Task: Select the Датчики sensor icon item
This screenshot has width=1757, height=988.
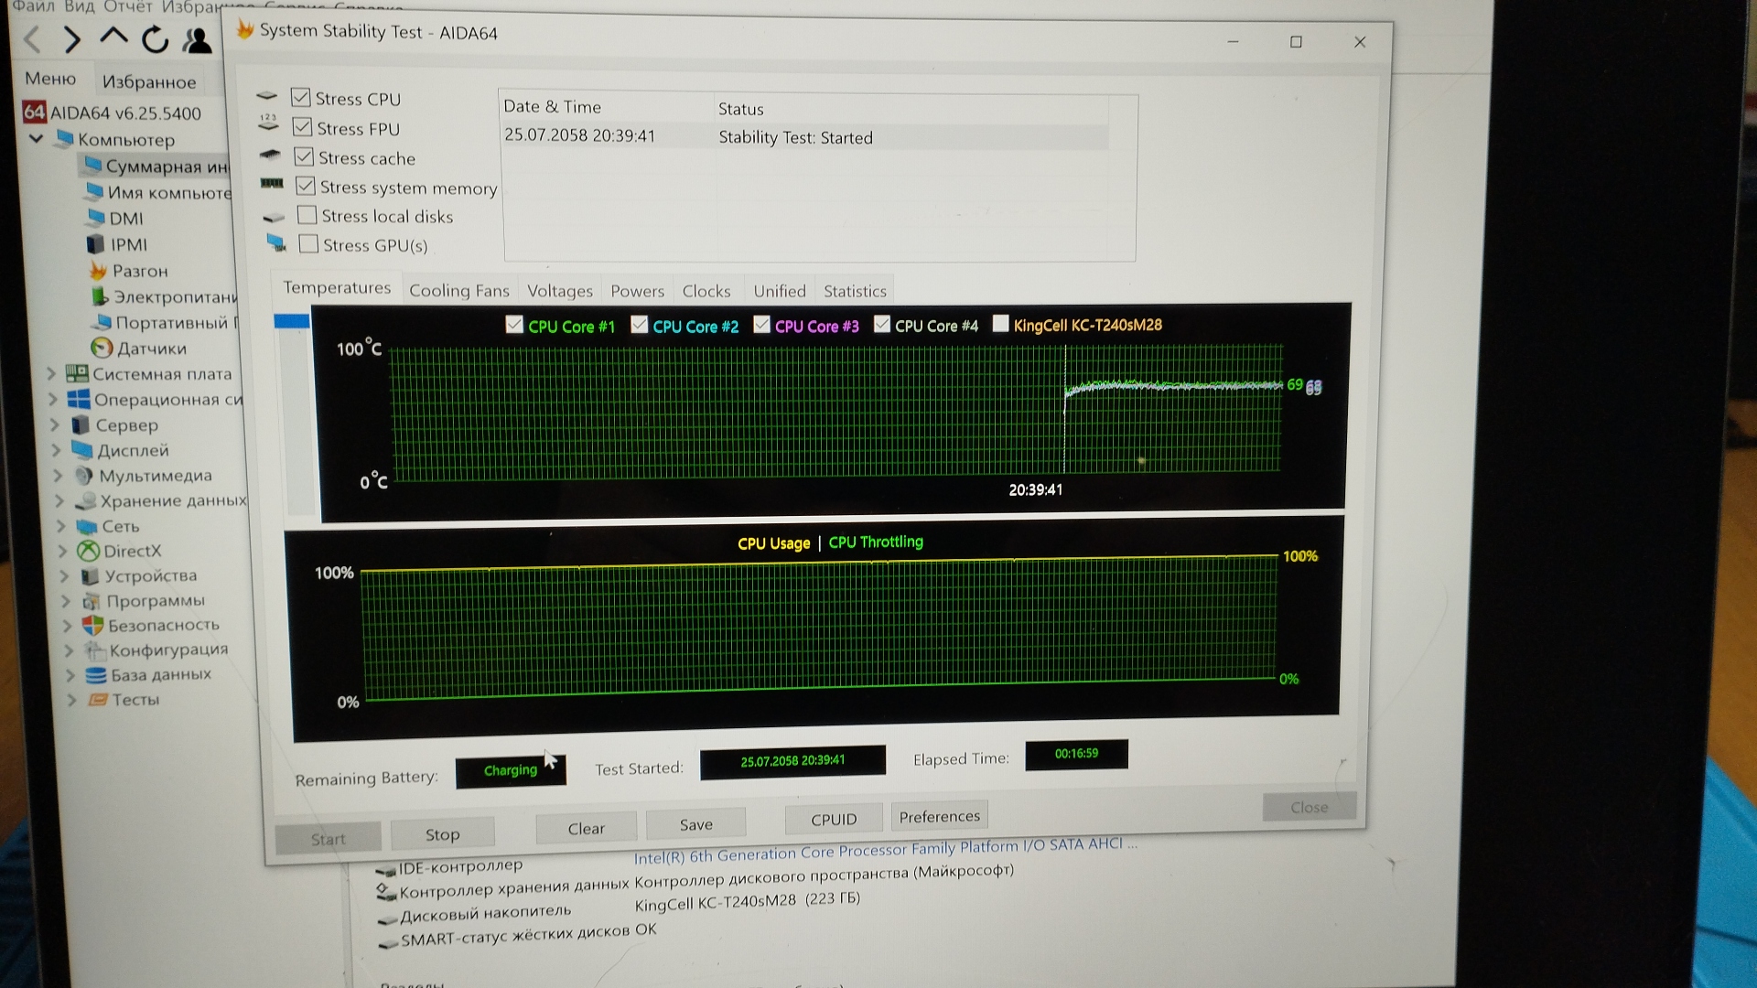Action: pyautogui.click(x=102, y=348)
